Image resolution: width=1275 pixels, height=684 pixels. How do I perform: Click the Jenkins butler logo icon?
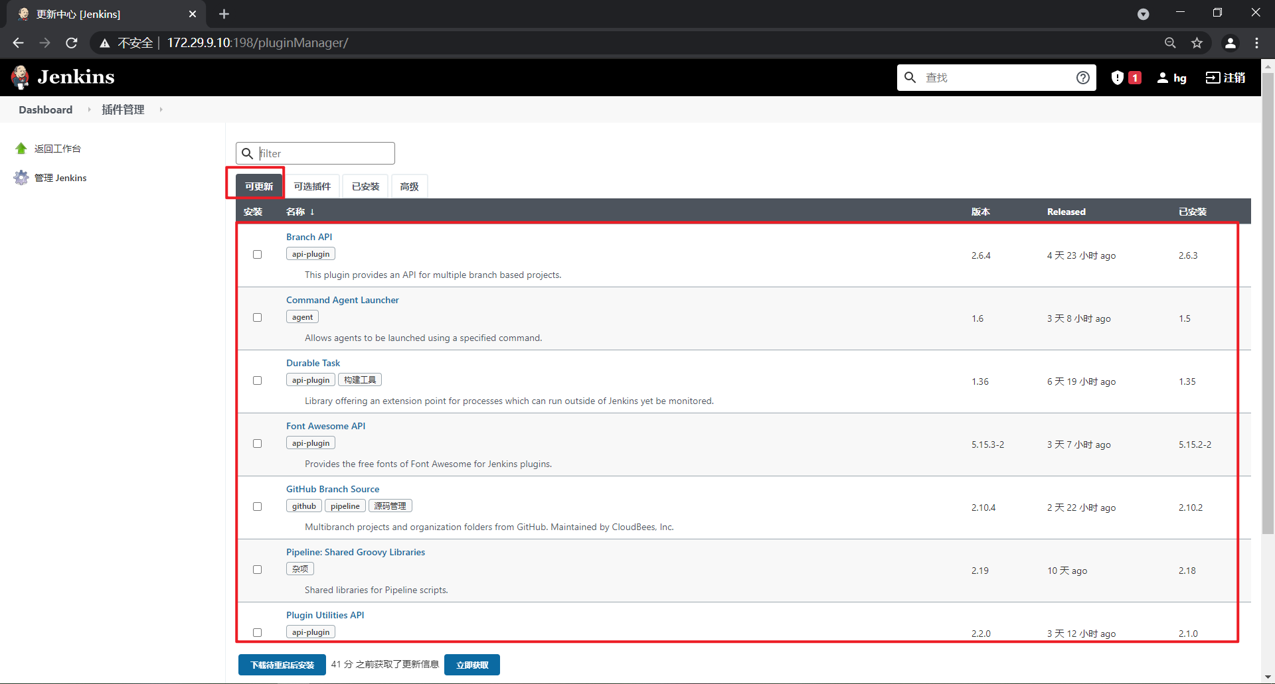coord(21,77)
